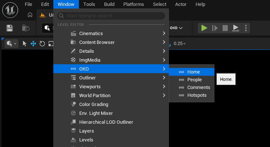
Task: Choose Home in the OKO submenu
Action: pos(191,72)
